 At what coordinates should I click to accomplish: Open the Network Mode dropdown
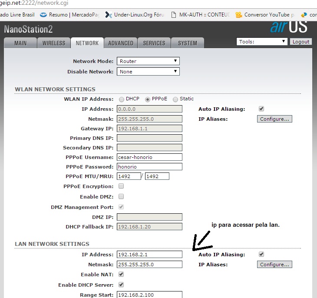[x=148, y=61]
